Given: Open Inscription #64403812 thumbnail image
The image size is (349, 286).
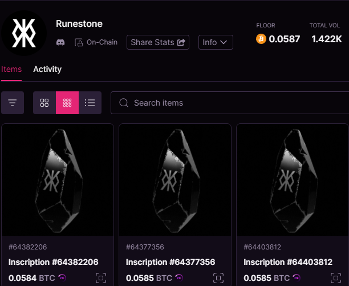Looking at the screenshot, I should [293, 180].
